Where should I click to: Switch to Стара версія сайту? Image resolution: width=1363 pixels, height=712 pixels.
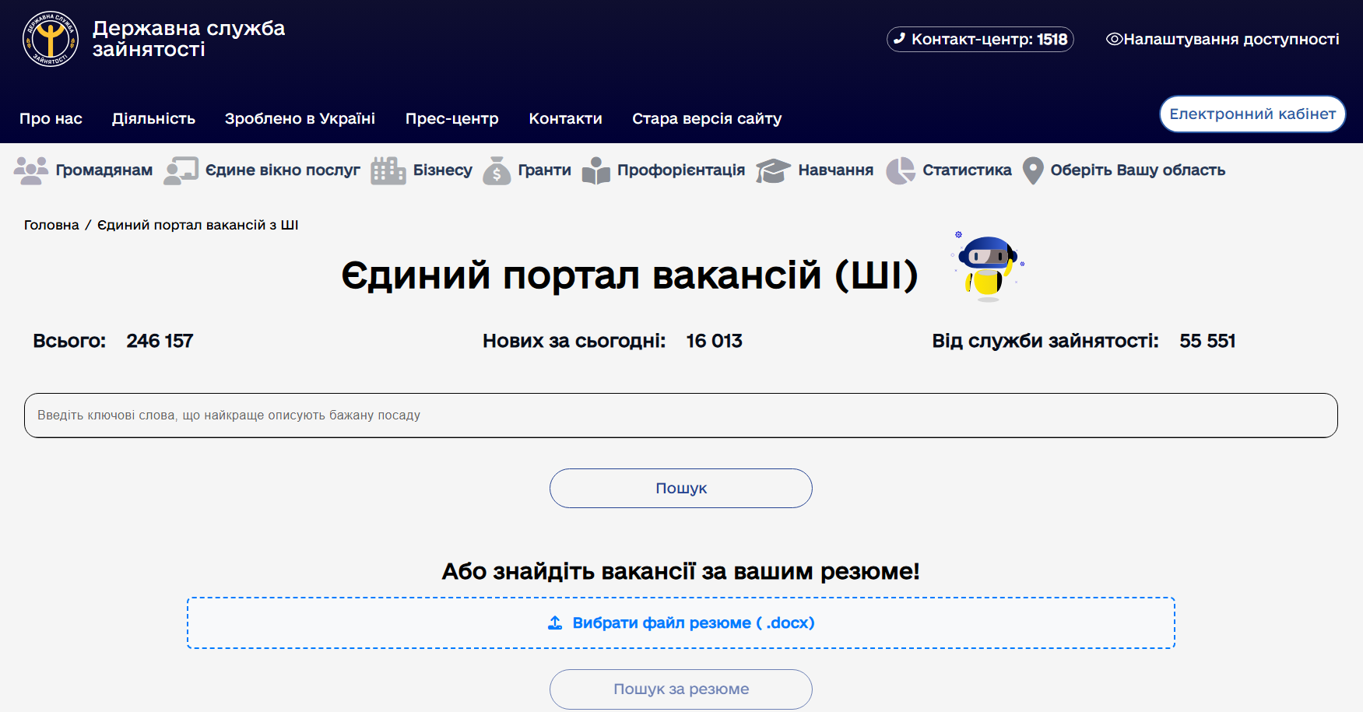(707, 118)
